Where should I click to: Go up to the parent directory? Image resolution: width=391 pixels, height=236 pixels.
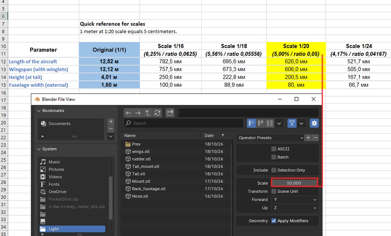point(148,113)
